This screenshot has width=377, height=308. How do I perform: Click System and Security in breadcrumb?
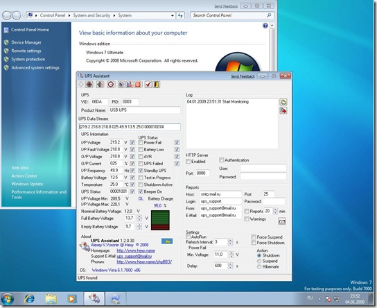coord(91,15)
